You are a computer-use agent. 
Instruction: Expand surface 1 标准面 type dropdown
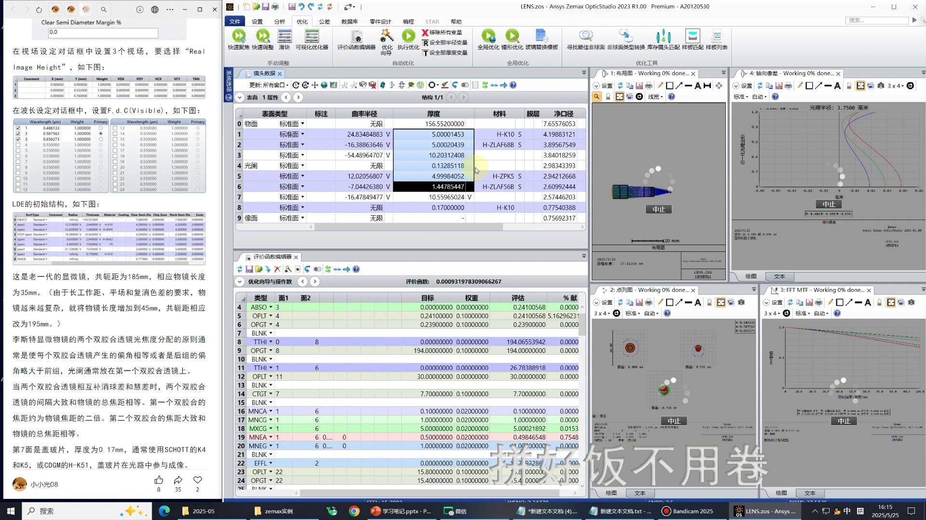(x=302, y=134)
